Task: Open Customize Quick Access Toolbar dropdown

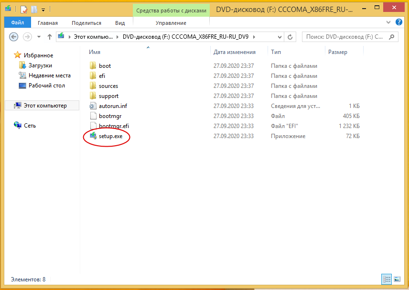Action: coord(43,10)
